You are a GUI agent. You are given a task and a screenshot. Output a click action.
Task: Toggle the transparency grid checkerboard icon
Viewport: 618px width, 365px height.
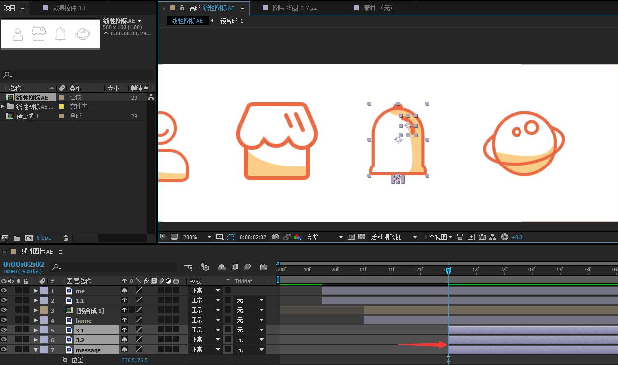tap(362, 237)
